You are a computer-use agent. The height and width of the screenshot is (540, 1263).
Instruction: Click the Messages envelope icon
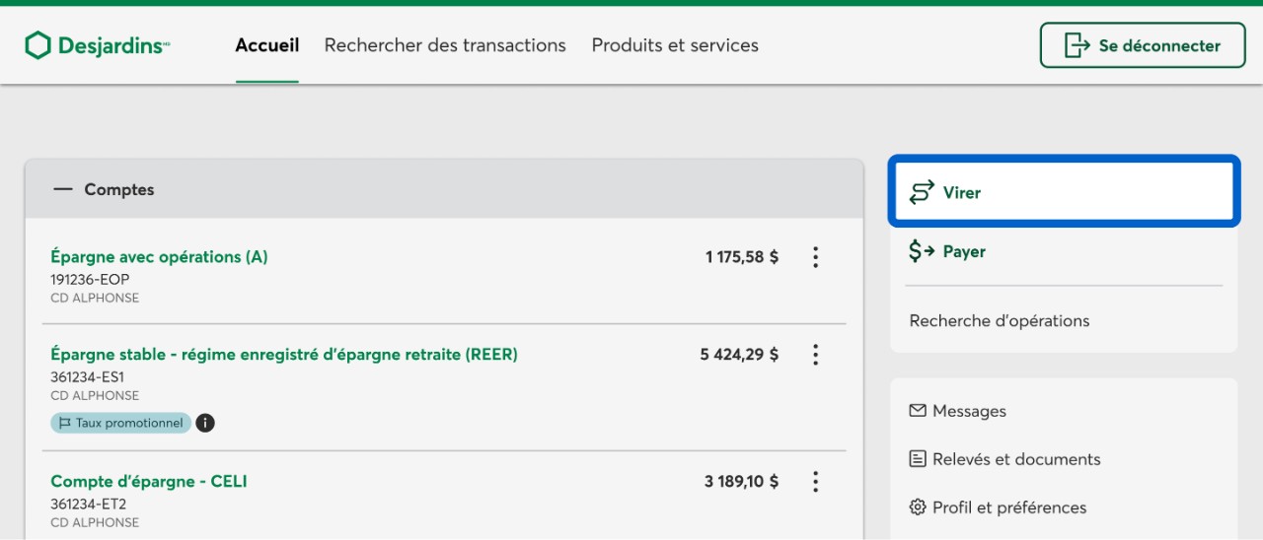[918, 410]
